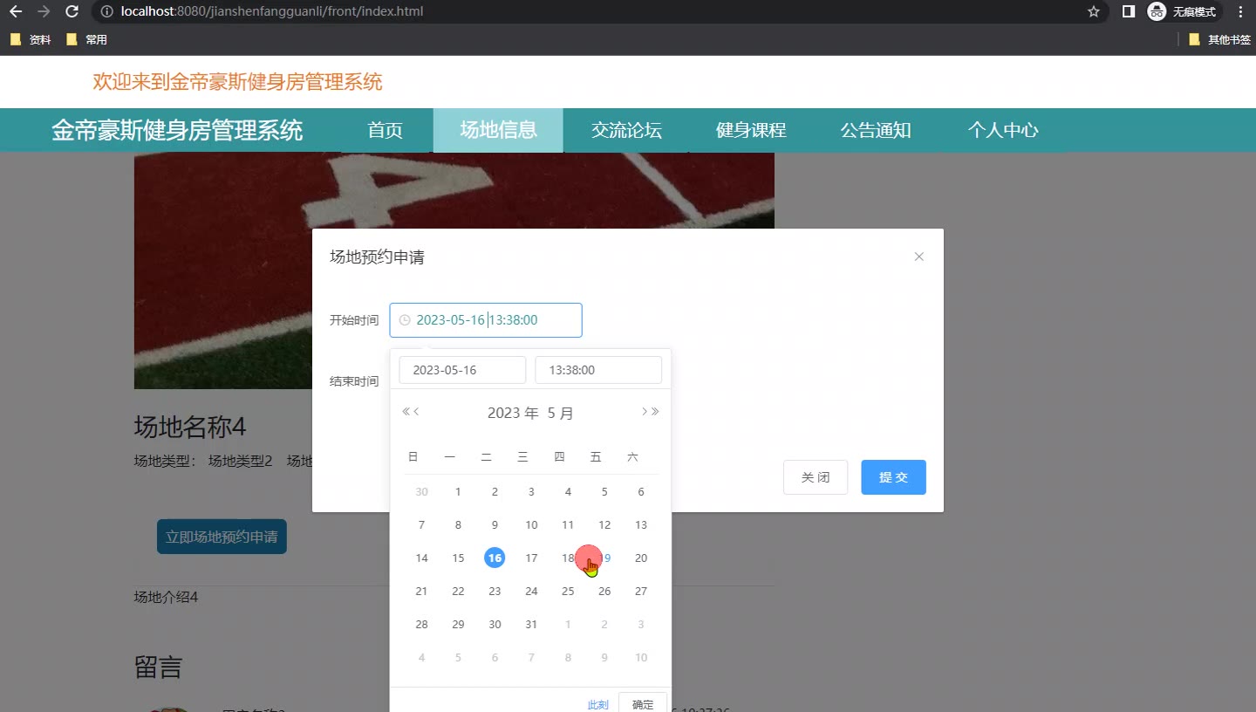
Task: Pick date 29 in the calendar
Action: pos(458,625)
